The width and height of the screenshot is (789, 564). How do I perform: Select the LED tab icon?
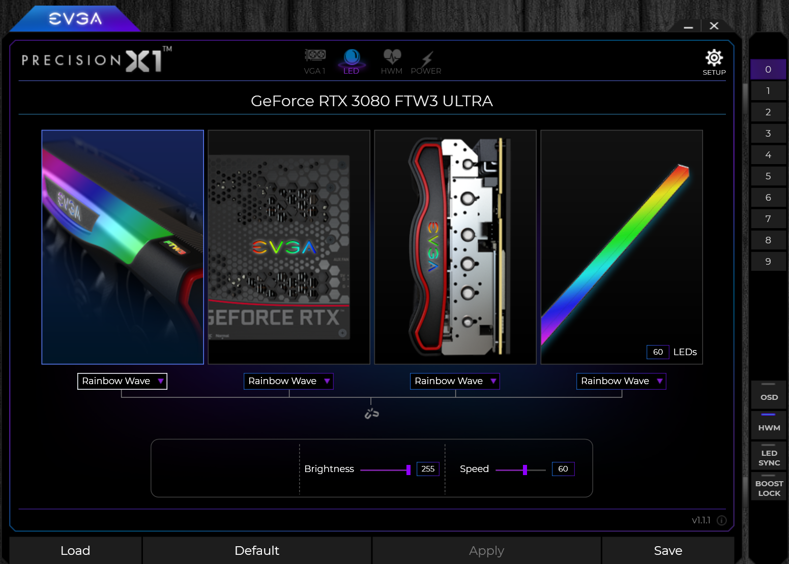click(x=352, y=62)
